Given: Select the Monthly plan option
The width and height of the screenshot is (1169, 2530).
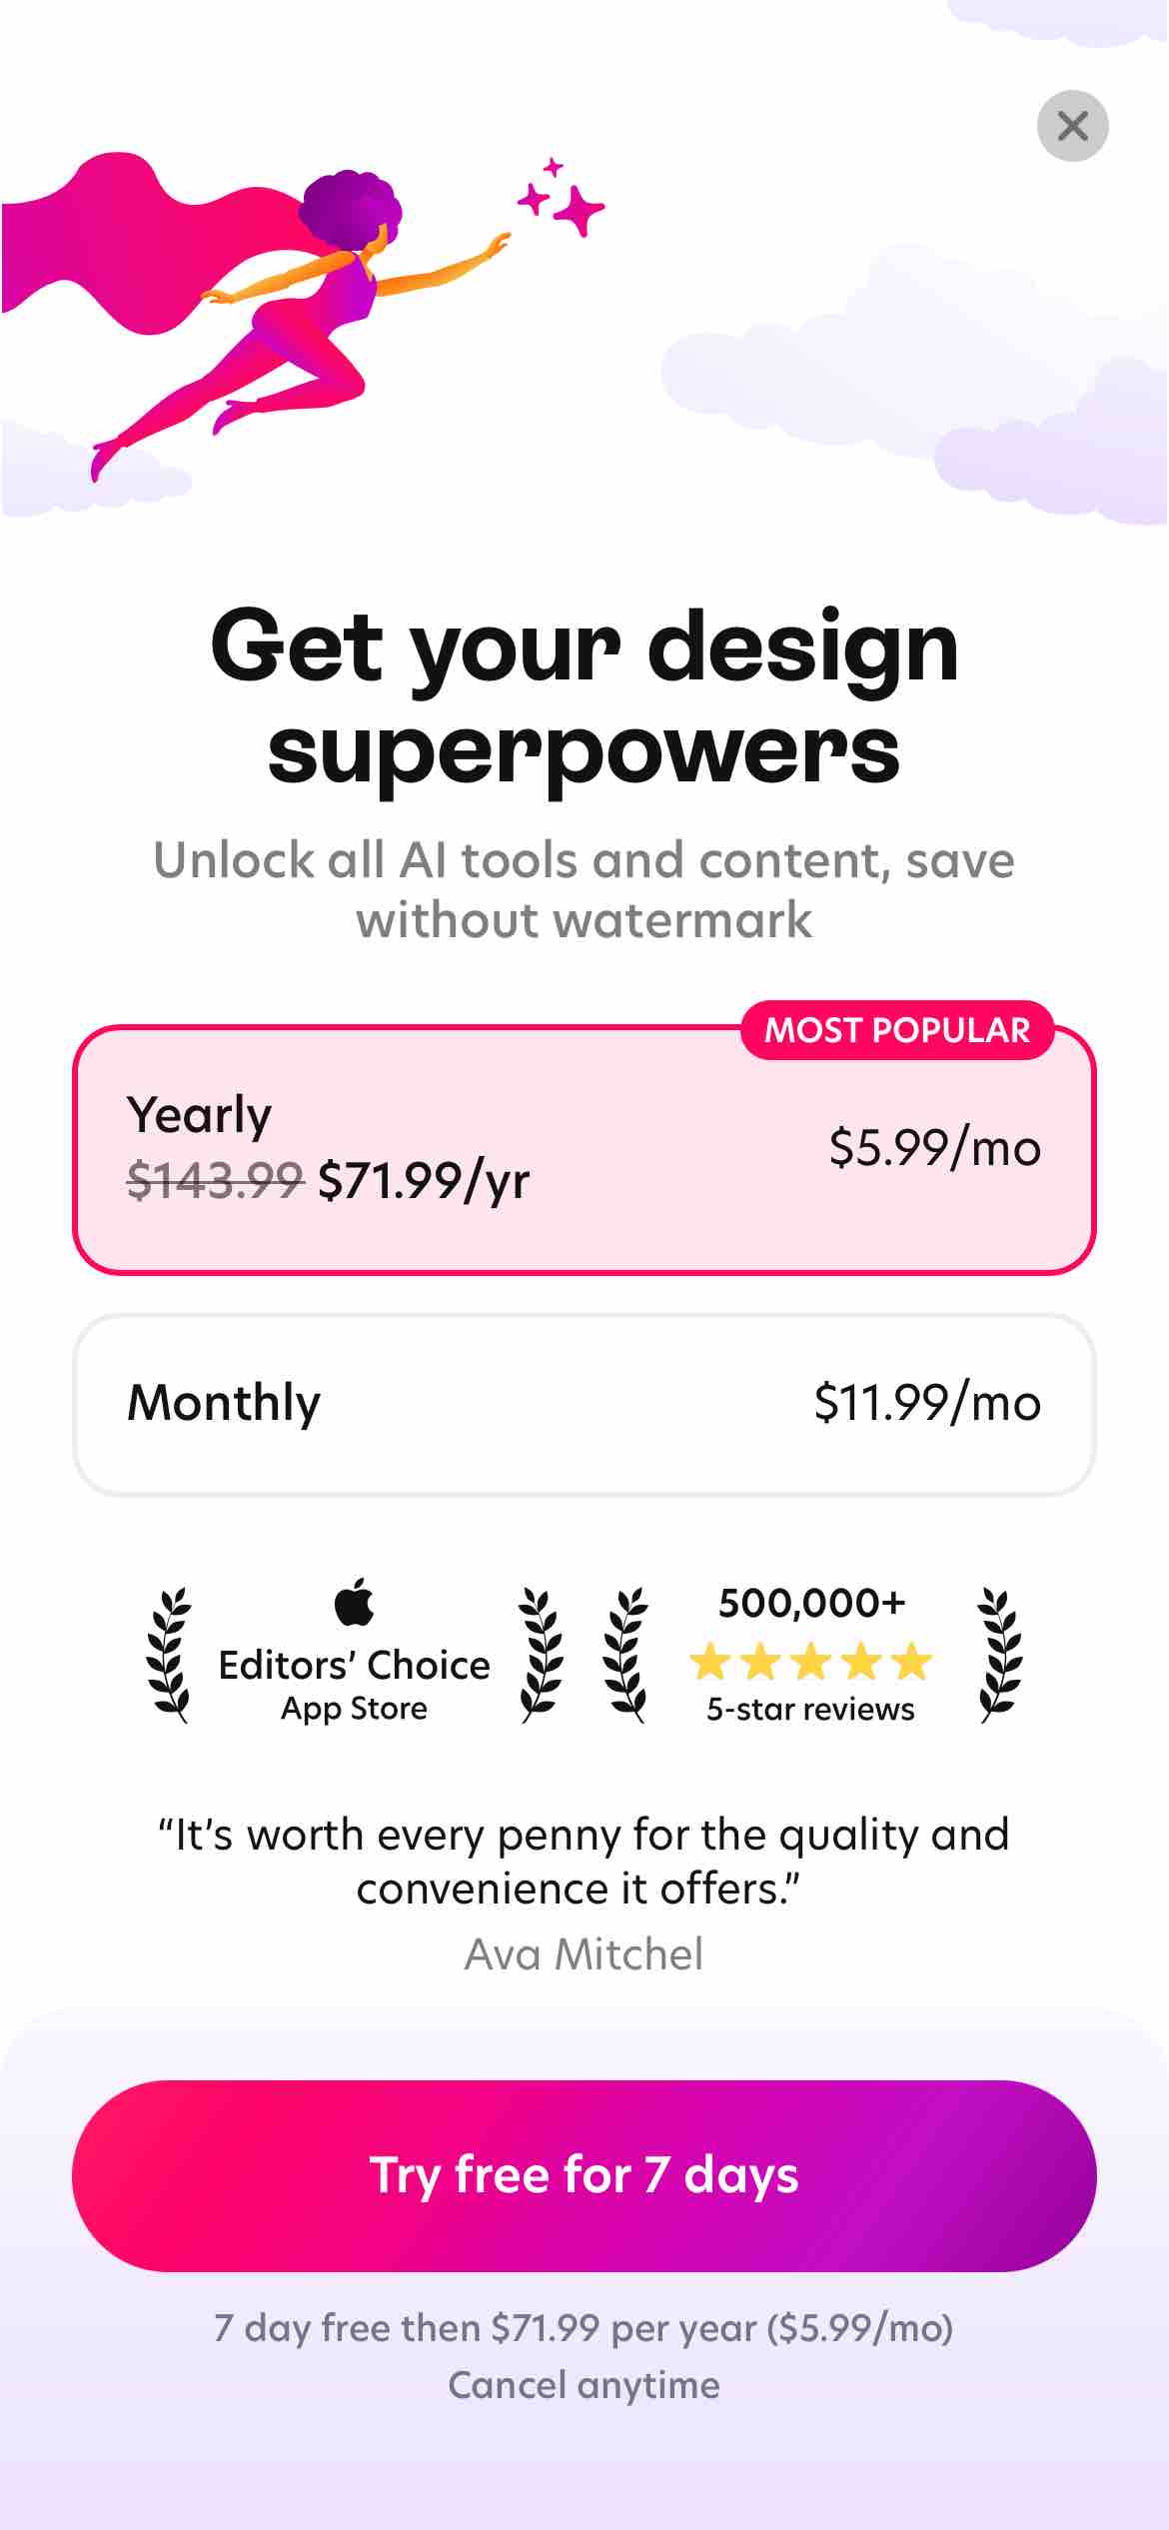Looking at the screenshot, I should [584, 1404].
